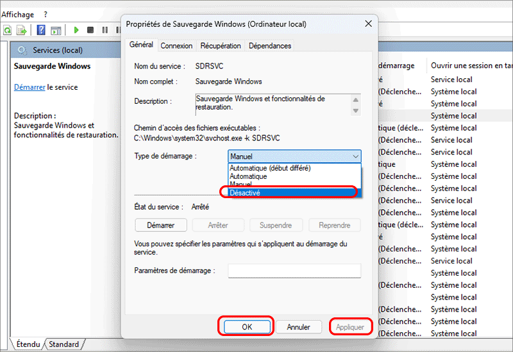This screenshot has height=352, width=513.
Task: Click the Ouvrir une session column header
Action: pos(471,65)
